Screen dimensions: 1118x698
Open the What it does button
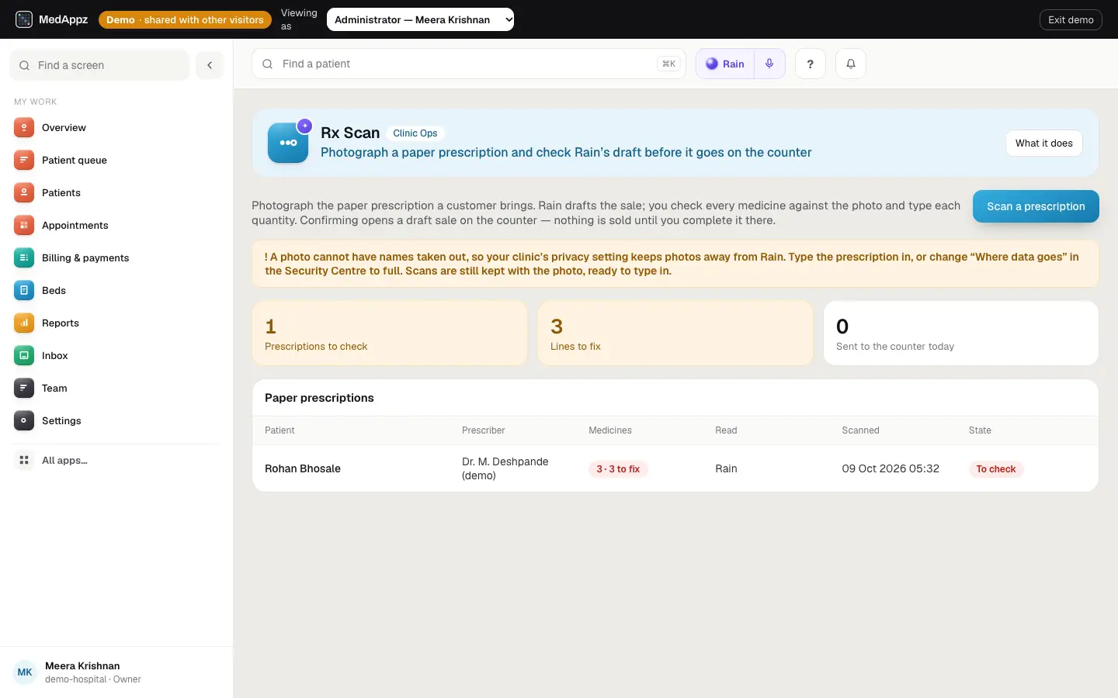[x=1044, y=143]
